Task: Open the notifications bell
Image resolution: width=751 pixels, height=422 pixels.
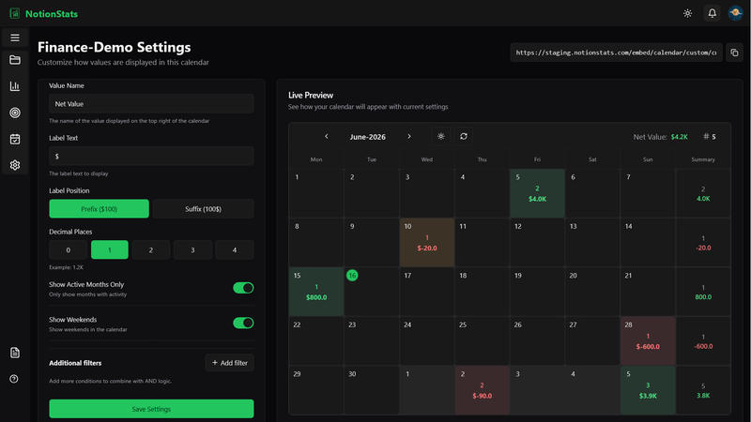Action: click(x=713, y=13)
